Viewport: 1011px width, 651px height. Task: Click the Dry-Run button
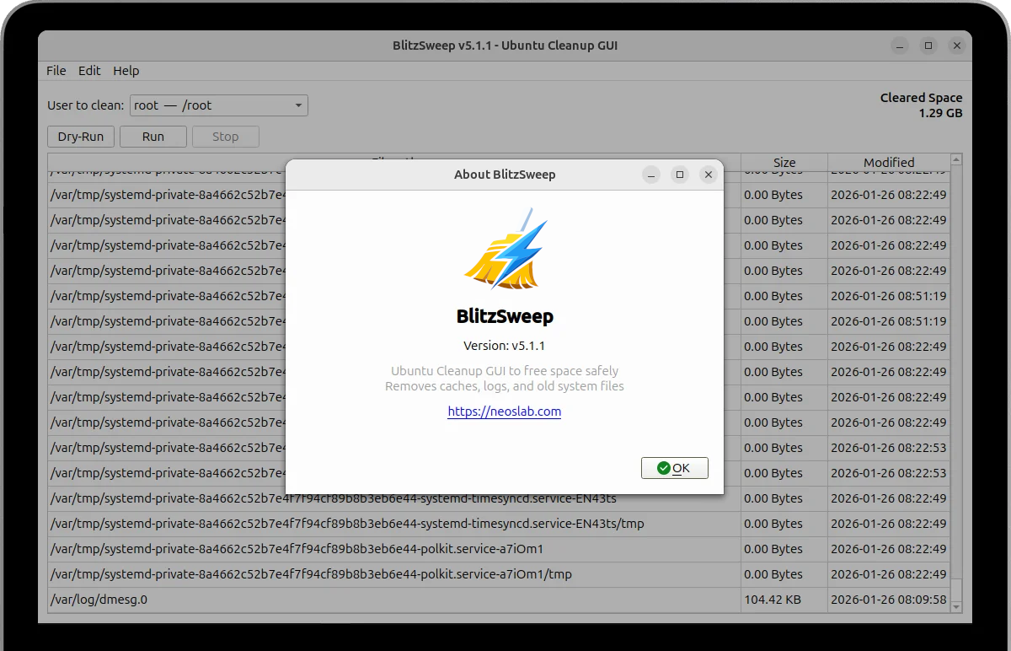tap(81, 137)
